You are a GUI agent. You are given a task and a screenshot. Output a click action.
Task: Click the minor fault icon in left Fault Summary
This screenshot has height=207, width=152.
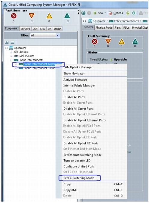click(x=49, y=16)
